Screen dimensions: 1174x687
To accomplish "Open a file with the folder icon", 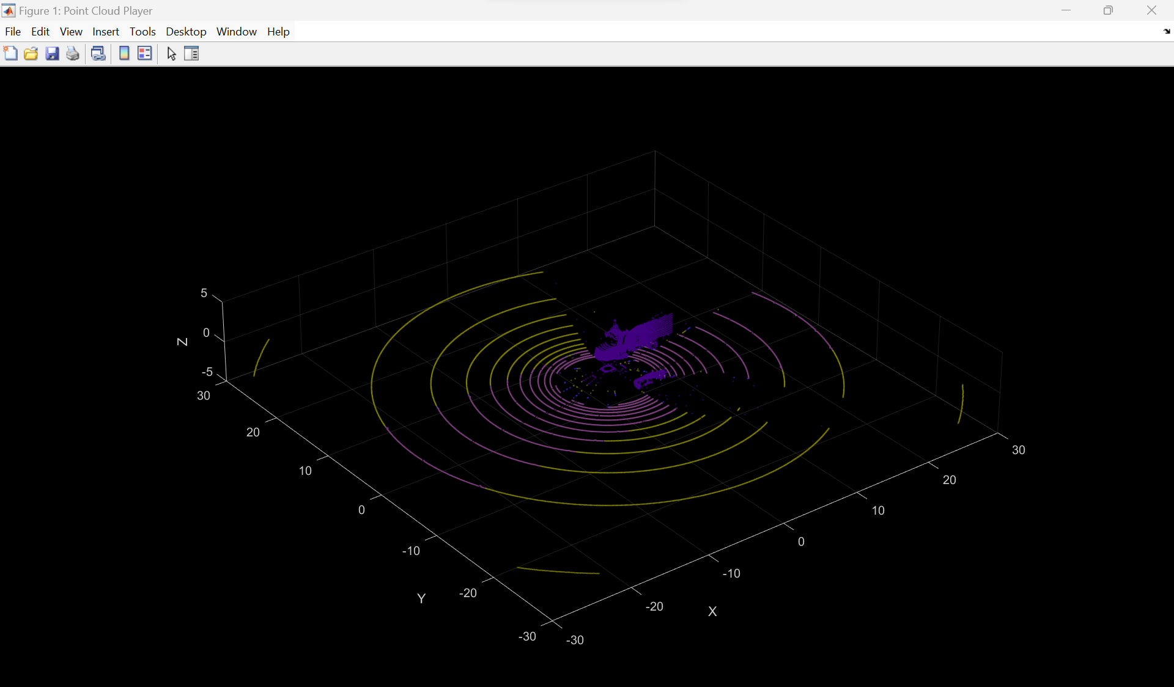I will click(x=31, y=54).
